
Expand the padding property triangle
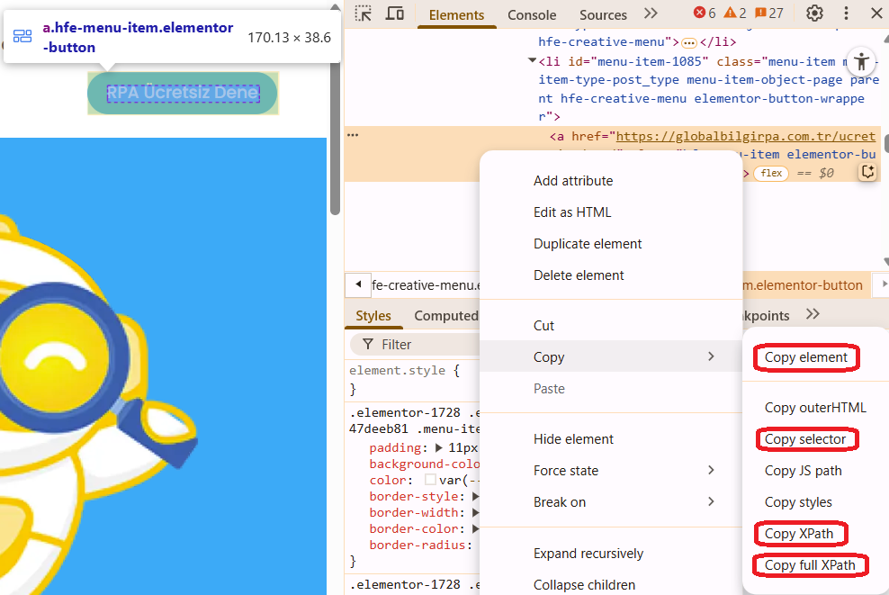click(438, 448)
